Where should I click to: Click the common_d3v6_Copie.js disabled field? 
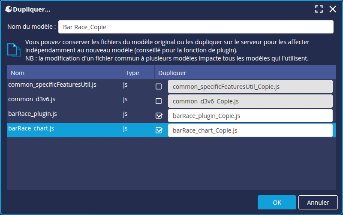[250, 101]
